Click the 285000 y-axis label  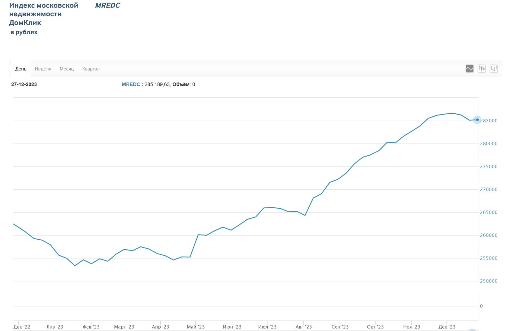489,121
